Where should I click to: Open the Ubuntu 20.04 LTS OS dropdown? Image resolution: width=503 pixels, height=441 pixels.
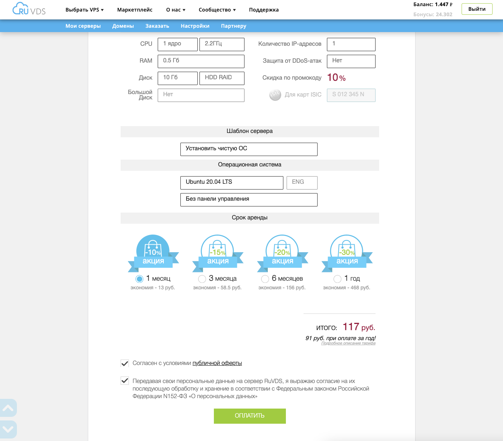(x=232, y=183)
